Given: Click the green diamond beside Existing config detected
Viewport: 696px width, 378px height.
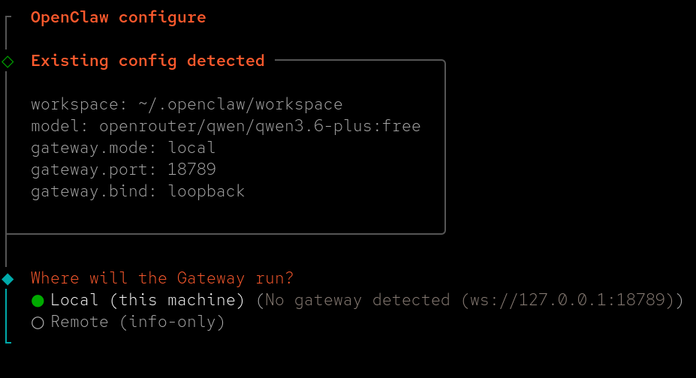Looking at the screenshot, I should [8, 61].
